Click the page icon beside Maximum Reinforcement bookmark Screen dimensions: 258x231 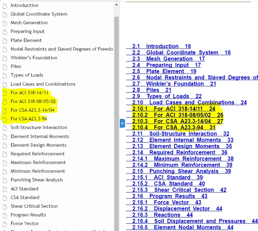5,163
